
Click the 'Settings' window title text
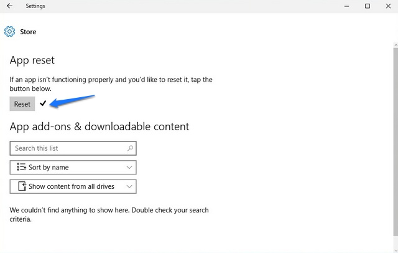pos(35,6)
